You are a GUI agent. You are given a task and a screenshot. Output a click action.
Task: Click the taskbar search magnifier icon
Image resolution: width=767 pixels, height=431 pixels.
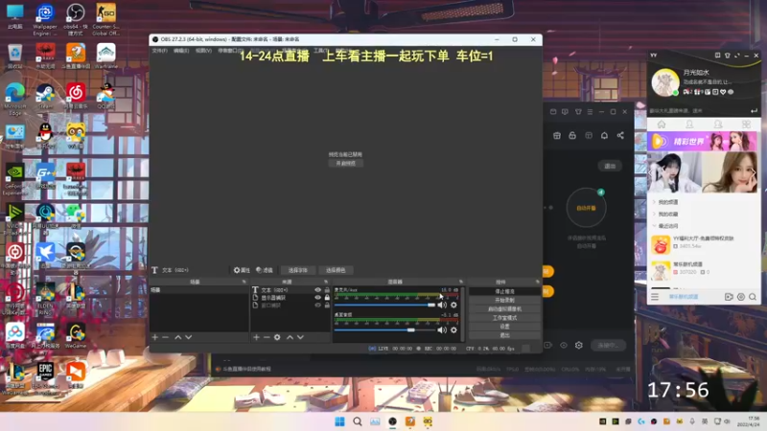tap(358, 421)
